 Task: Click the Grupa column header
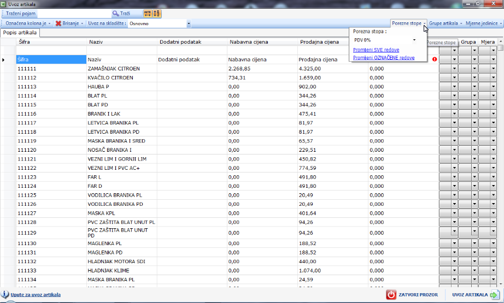coord(468,42)
